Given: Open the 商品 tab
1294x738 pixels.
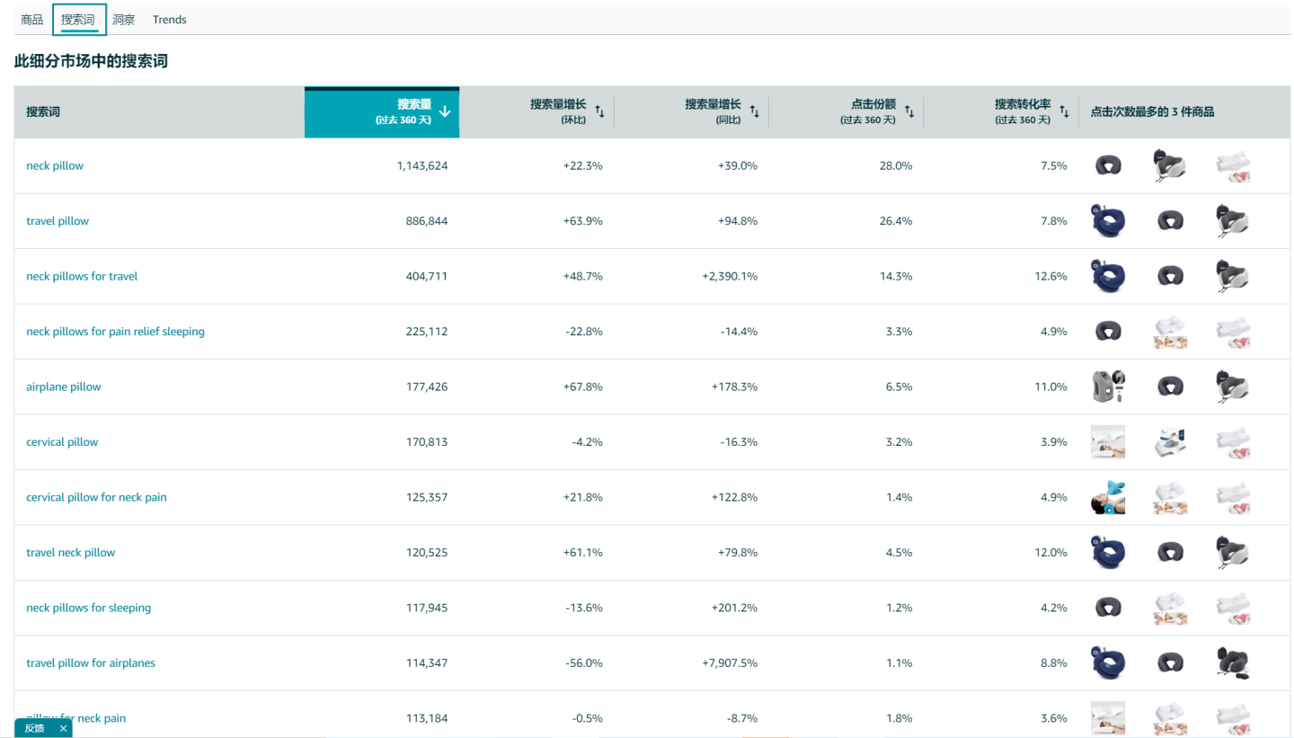Looking at the screenshot, I should pyautogui.click(x=32, y=20).
